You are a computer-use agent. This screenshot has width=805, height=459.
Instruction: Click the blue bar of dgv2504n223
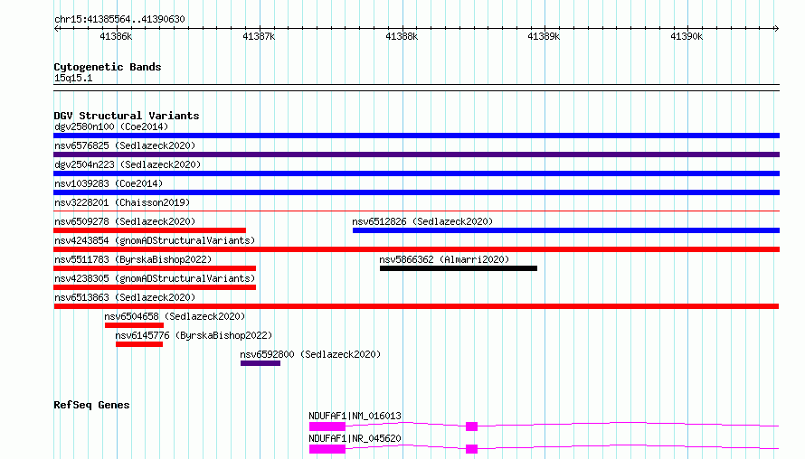416,173
